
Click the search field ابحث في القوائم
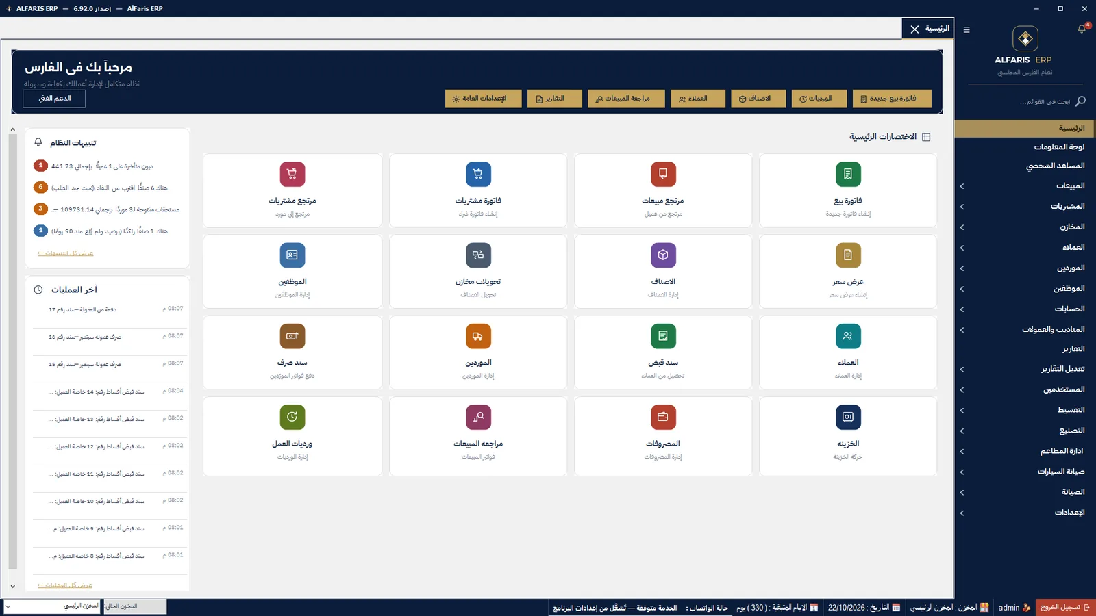(x=1045, y=102)
